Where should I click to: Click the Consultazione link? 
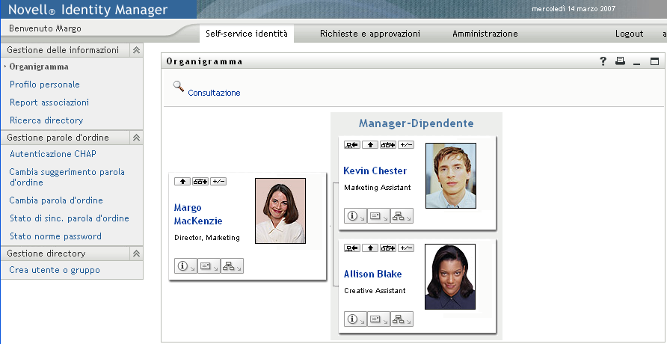click(x=214, y=93)
